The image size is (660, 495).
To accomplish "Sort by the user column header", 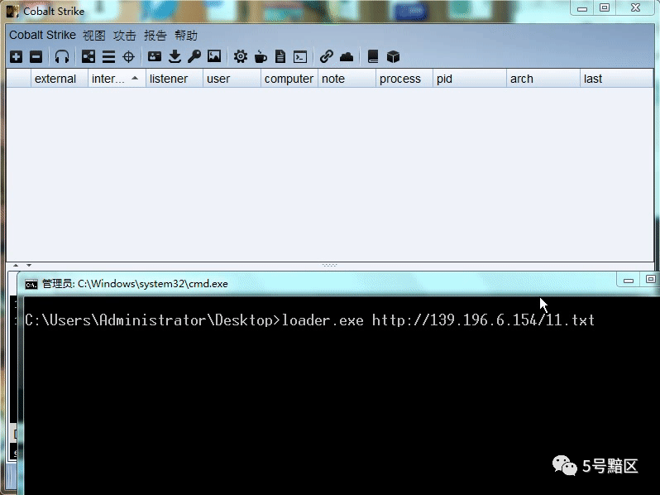I will click(x=232, y=79).
